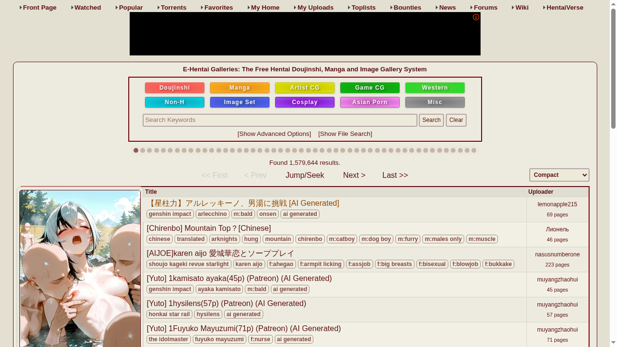Open the Wiki navigation link

[x=522, y=8]
